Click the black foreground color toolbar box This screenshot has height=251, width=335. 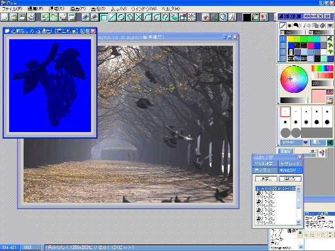247,17
